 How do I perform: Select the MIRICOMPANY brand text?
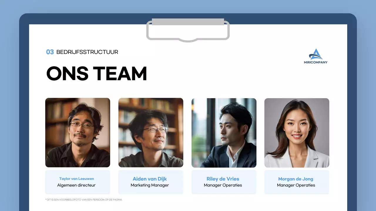click(x=316, y=62)
